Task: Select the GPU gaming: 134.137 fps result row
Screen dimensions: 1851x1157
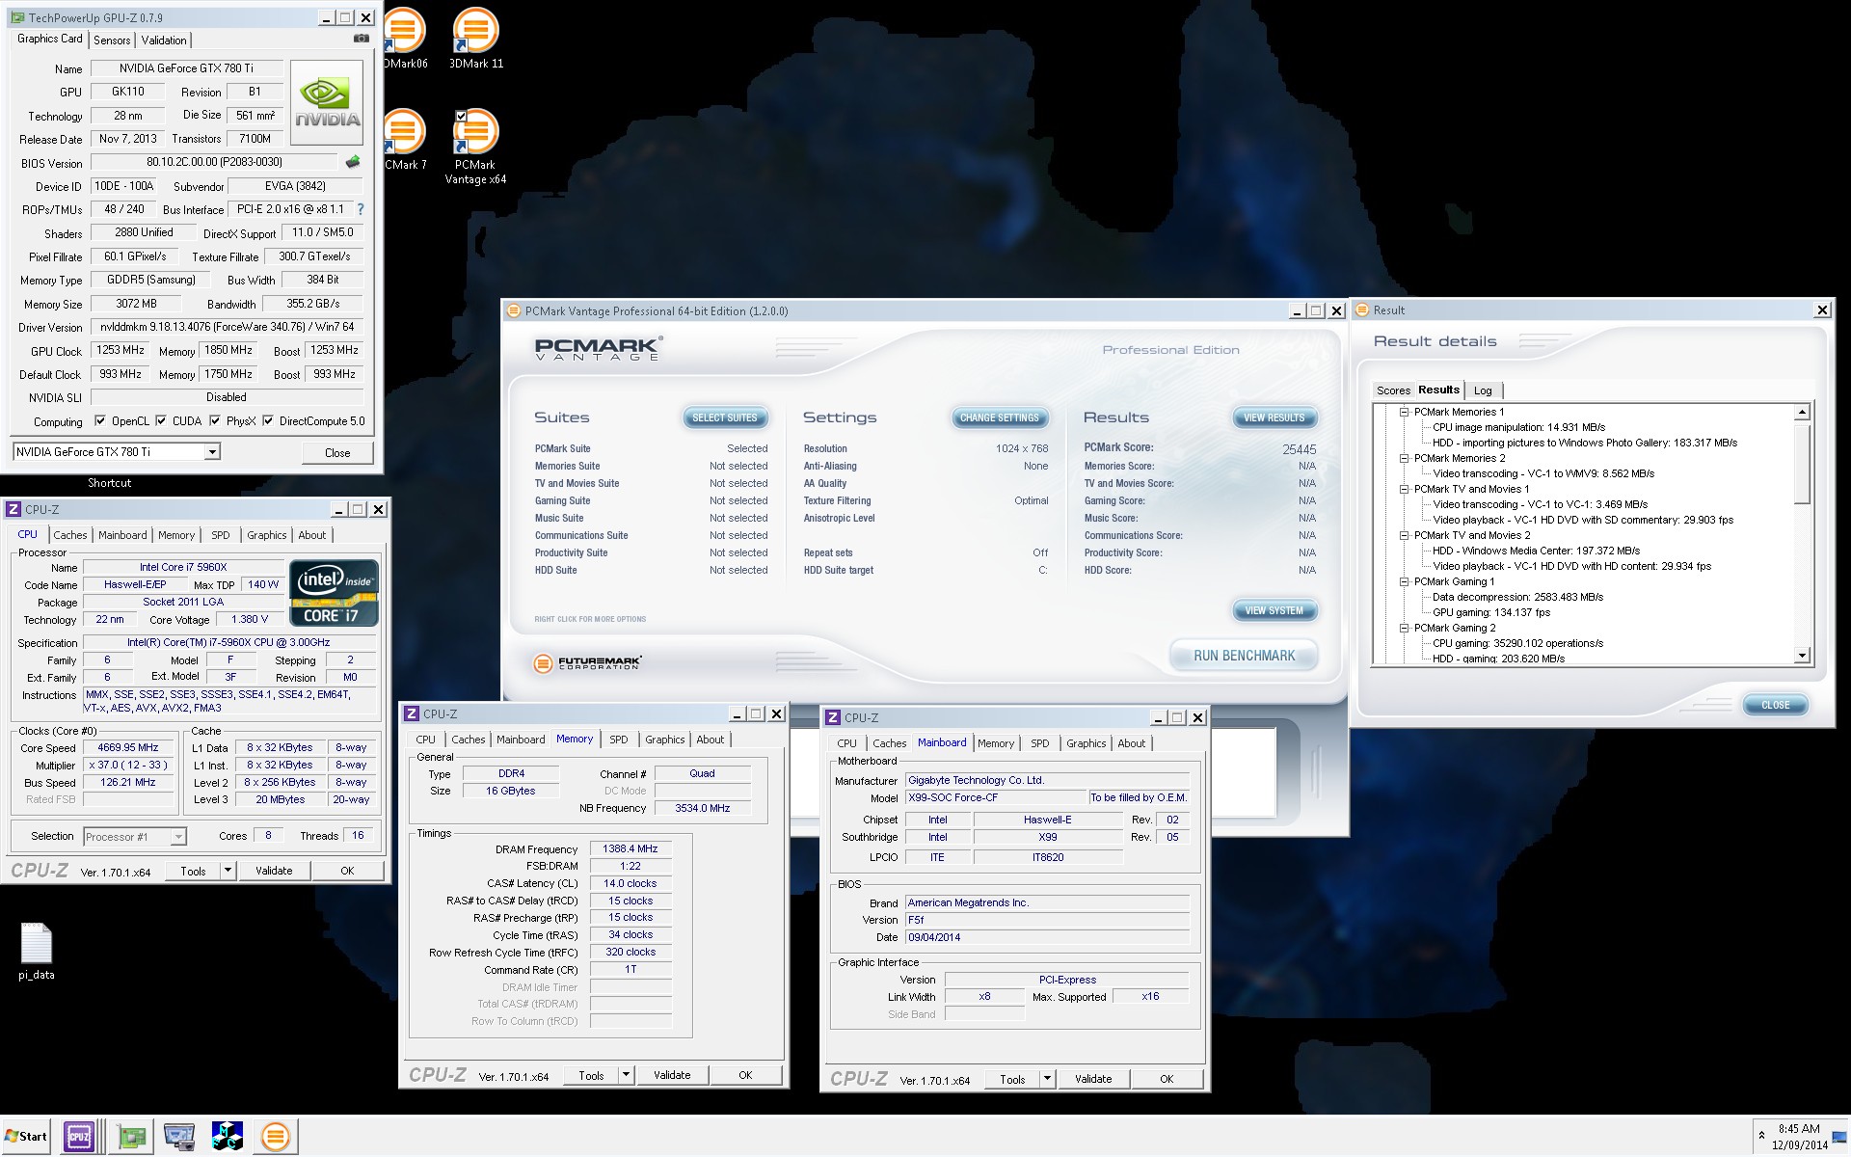Action: coord(1491,612)
